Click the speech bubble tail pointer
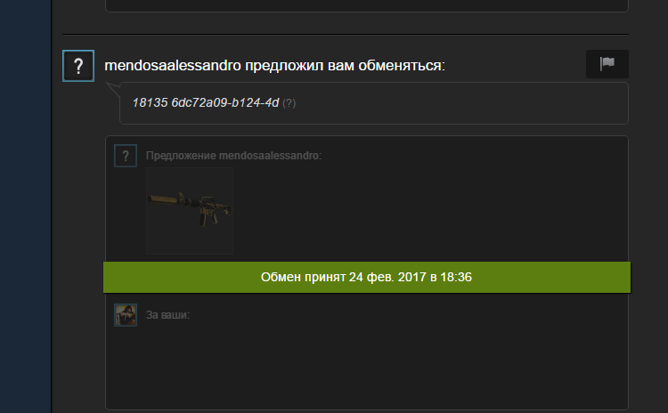The height and width of the screenshot is (413, 668). 113,89
